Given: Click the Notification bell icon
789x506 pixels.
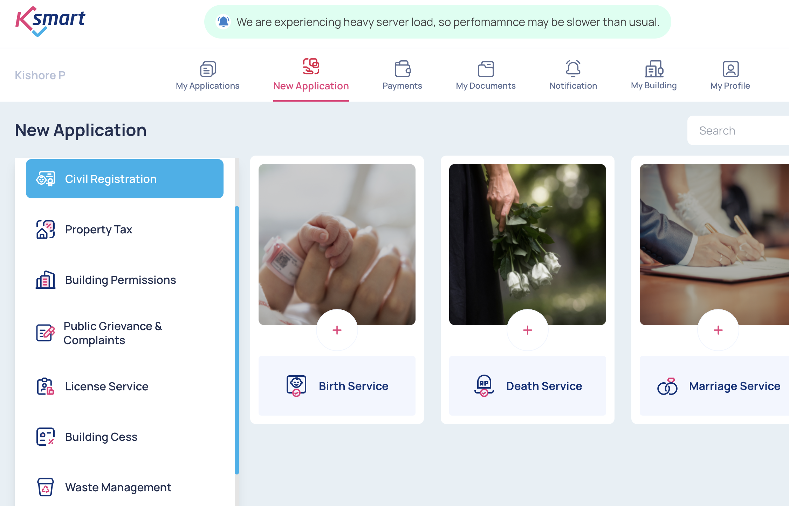Looking at the screenshot, I should (x=573, y=69).
